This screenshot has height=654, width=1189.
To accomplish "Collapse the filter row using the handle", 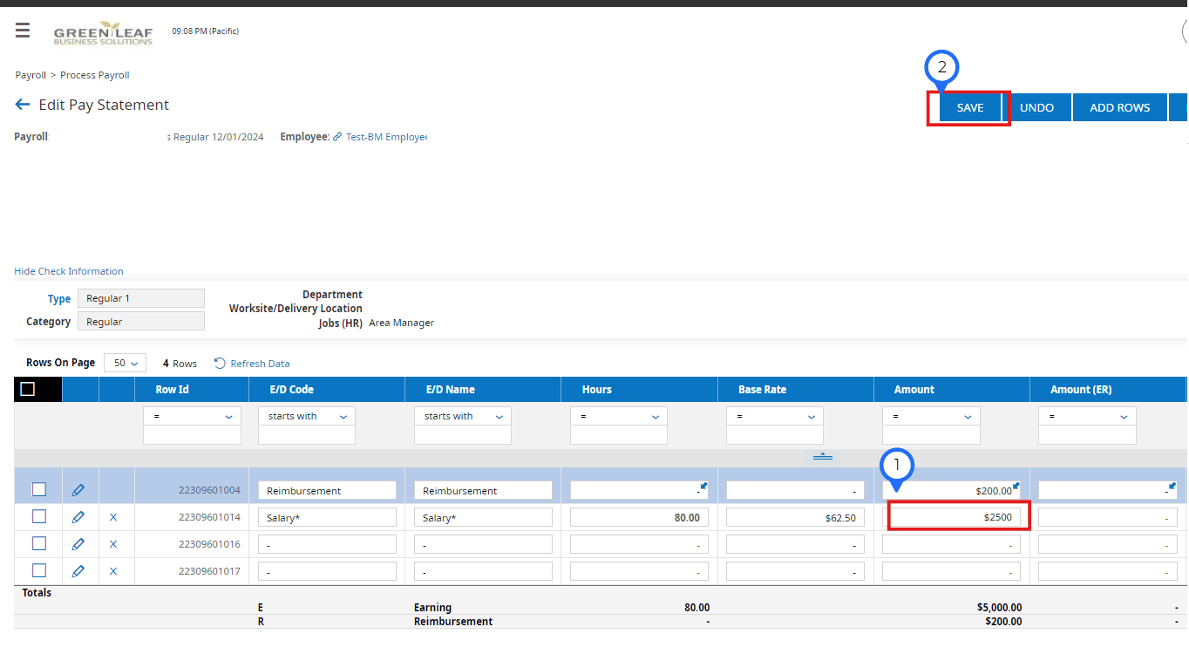I will 823,457.
